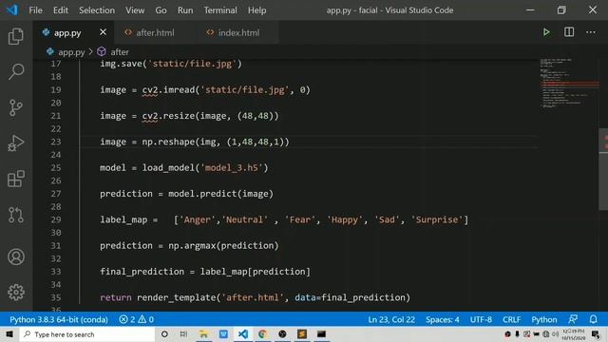Screen dimensions: 608x342
Task: Open the Selection menu
Action: [97, 10]
